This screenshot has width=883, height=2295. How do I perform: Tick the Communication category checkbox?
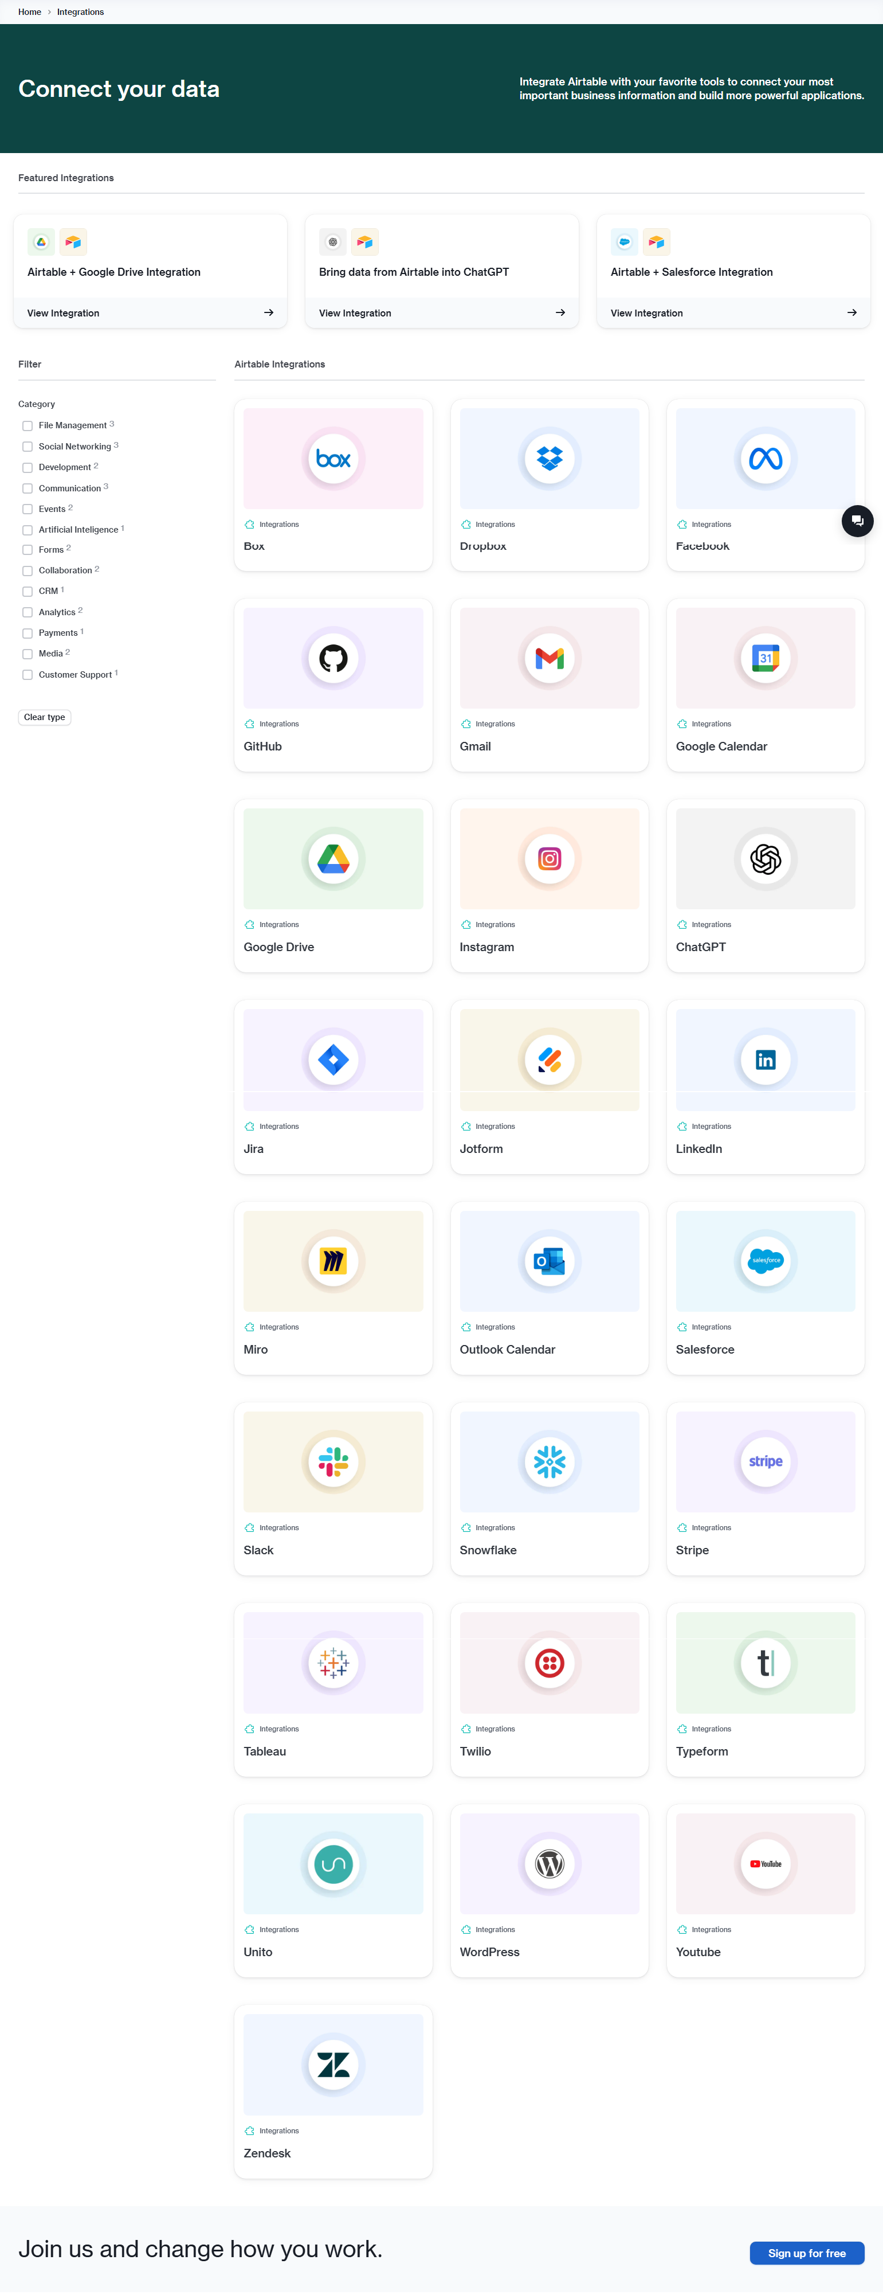28,489
